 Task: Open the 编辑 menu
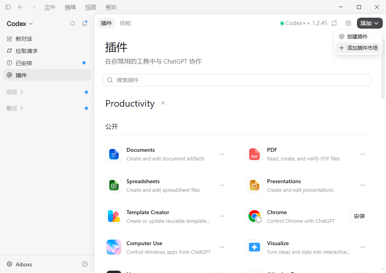point(70,7)
